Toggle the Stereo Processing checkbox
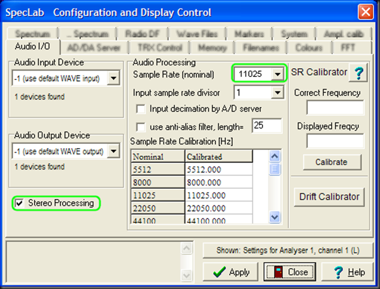 [19, 203]
